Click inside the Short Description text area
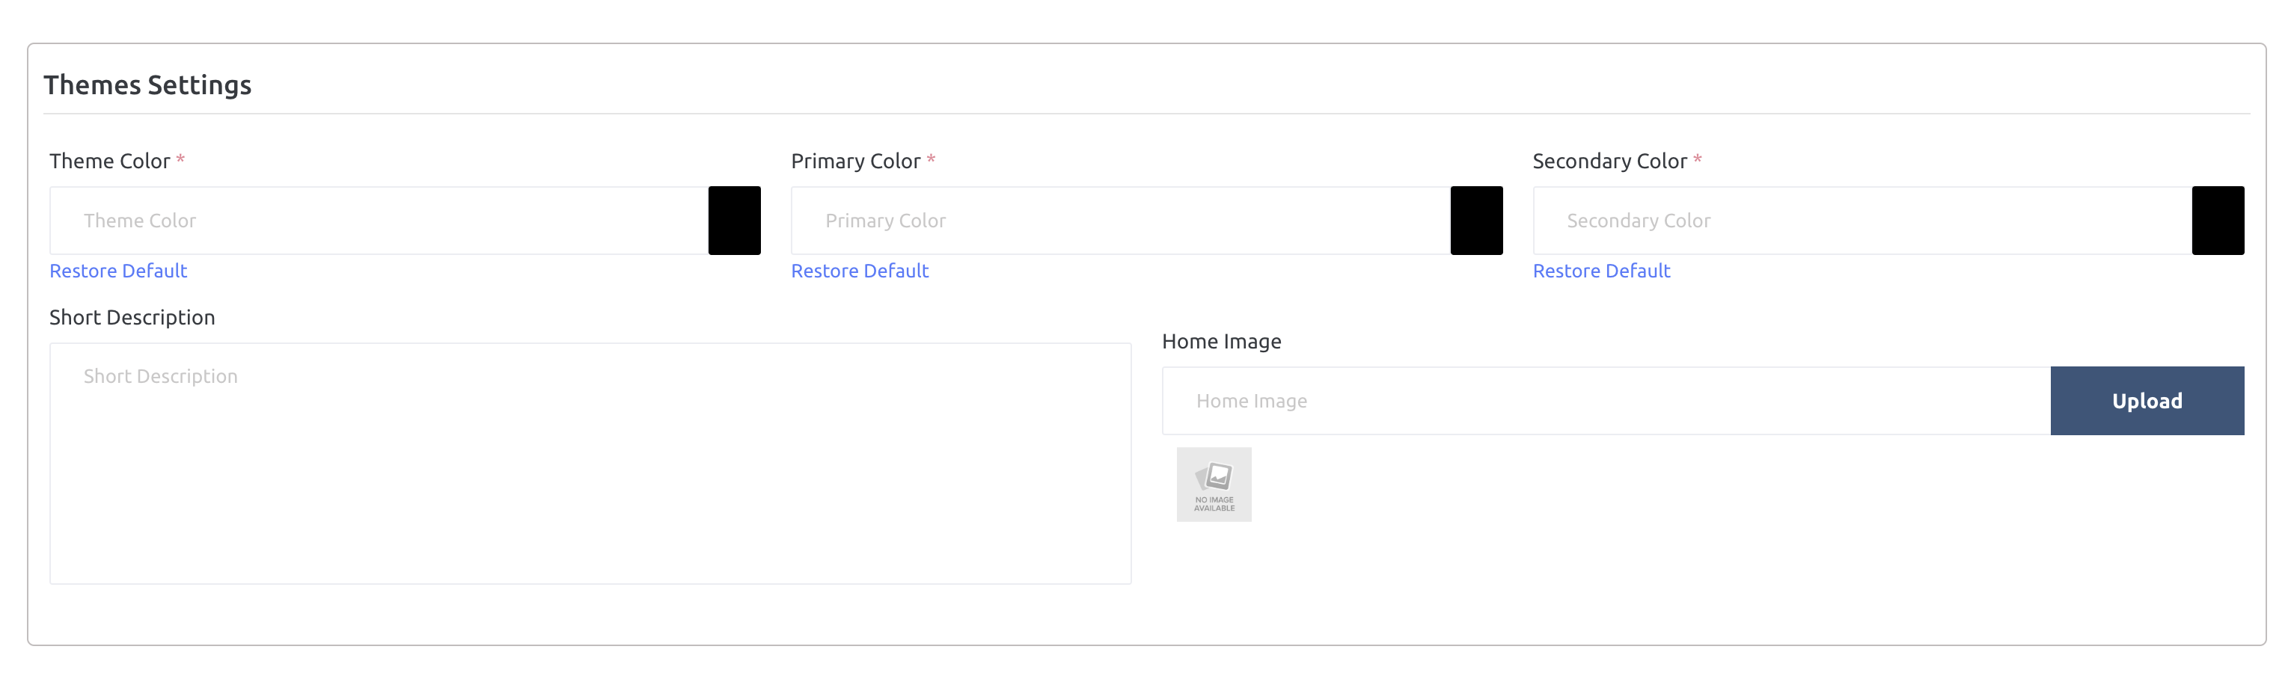This screenshot has width=2294, height=676. tap(590, 464)
